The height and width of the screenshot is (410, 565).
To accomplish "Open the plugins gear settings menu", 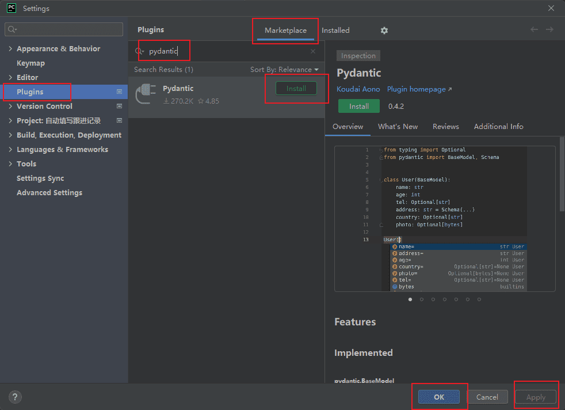I will [x=384, y=31].
